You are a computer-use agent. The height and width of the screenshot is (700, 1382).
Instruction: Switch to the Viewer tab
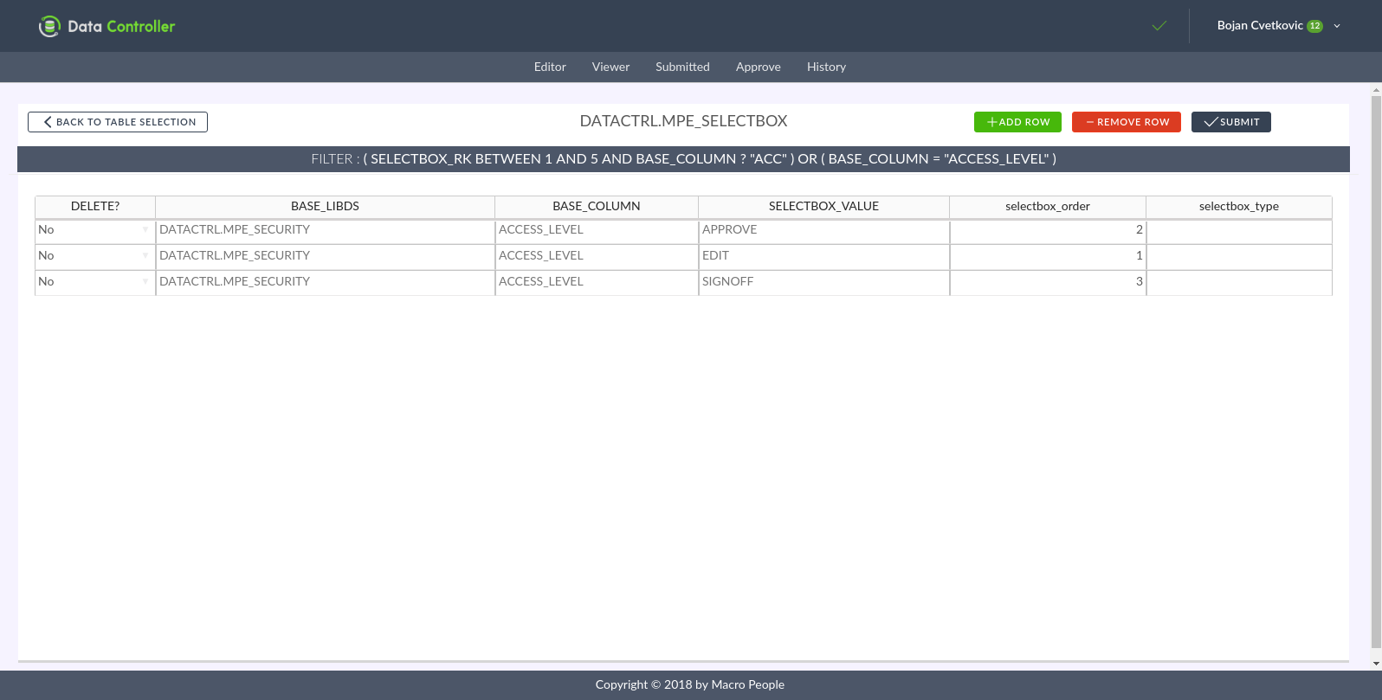pyautogui.click(x=610, y=67)
